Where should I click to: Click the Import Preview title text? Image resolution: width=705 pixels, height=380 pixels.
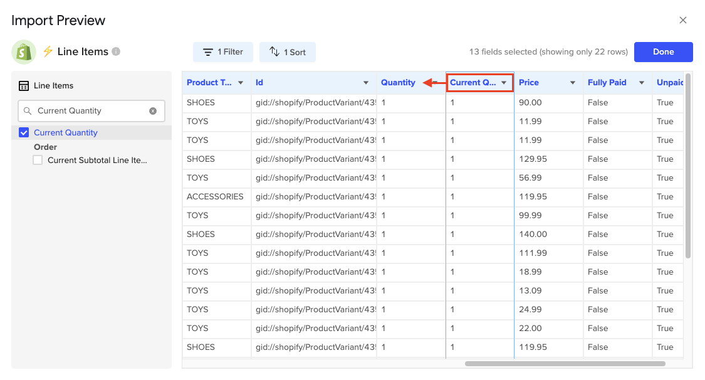point(58,20)
